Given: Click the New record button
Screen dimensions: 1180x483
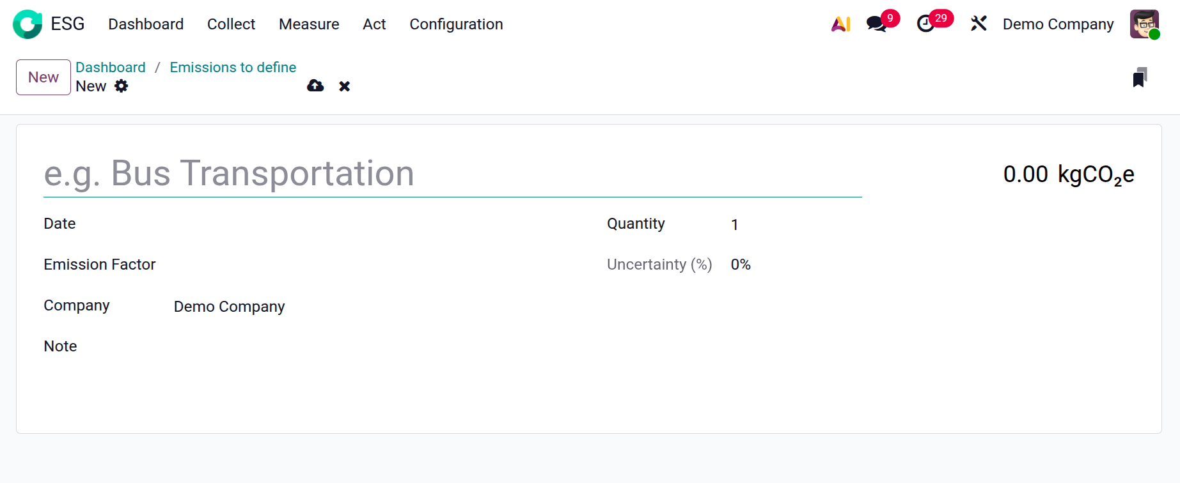Looking at the screenshot, I should pos(43,77).
